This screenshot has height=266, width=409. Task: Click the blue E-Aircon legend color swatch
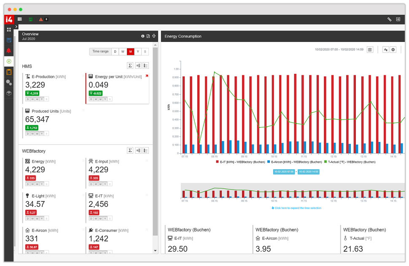coord(269,162)
